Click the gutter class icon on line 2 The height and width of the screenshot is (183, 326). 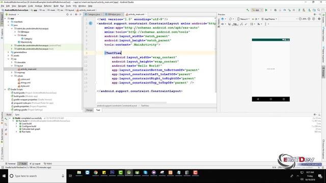(91, 23)
